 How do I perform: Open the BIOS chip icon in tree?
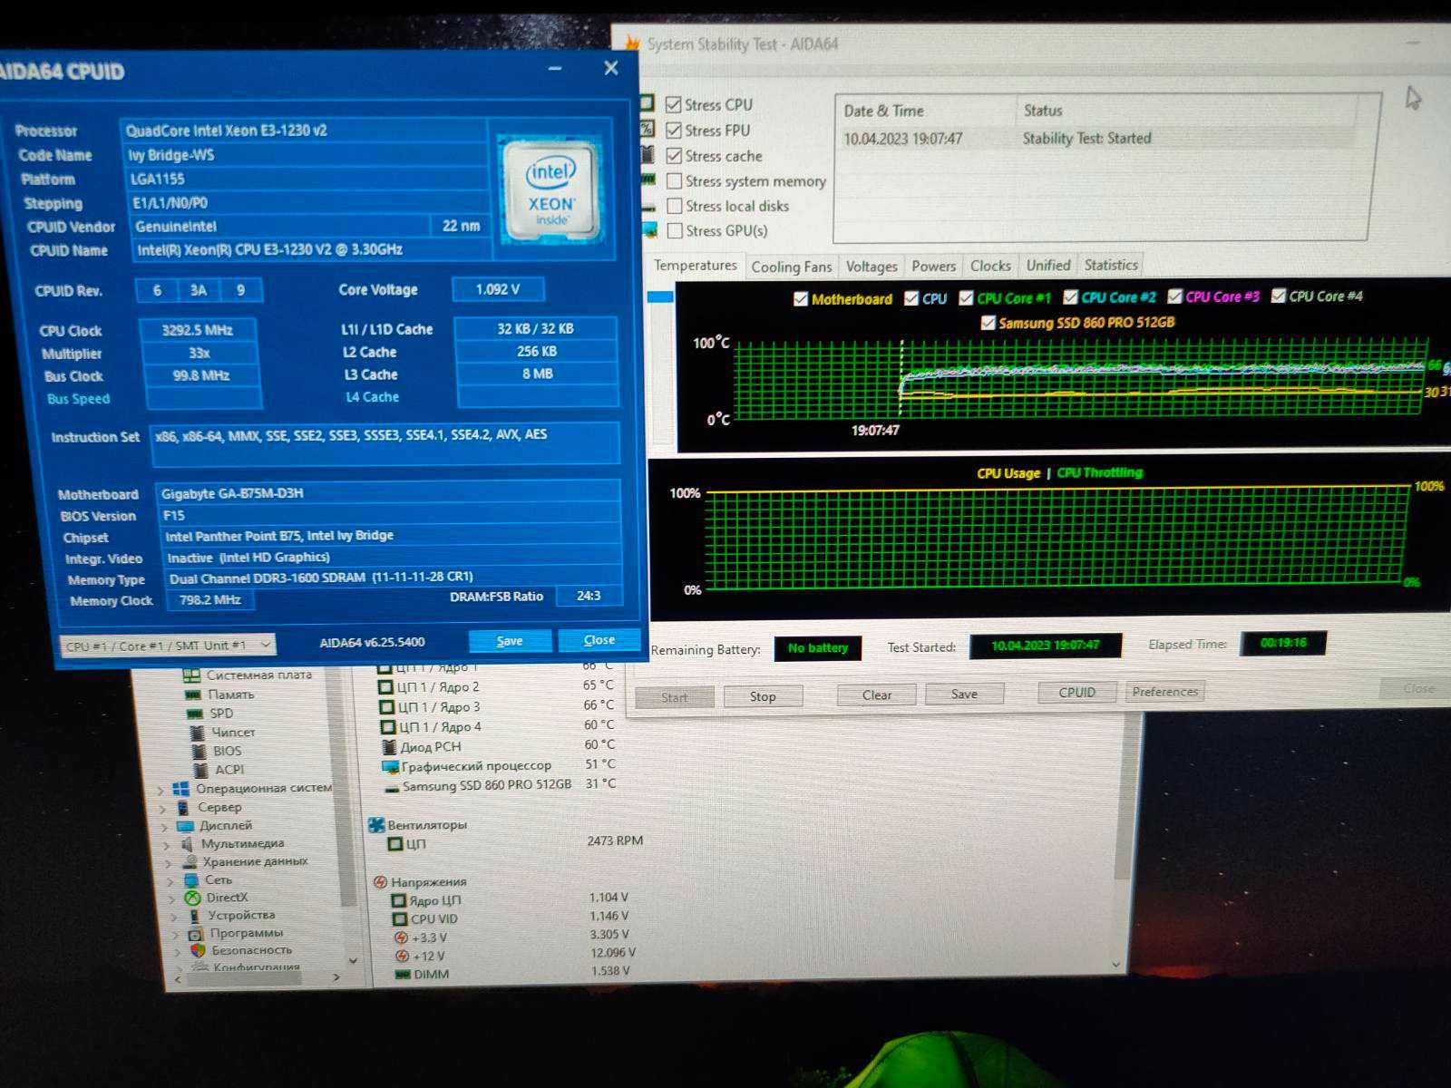coord(200,751)
